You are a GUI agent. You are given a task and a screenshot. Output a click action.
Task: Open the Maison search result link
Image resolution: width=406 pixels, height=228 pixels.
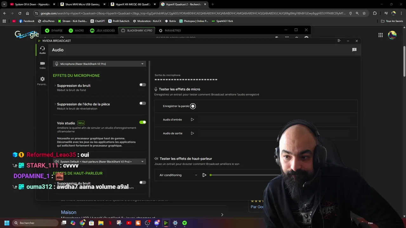point(69,212)
